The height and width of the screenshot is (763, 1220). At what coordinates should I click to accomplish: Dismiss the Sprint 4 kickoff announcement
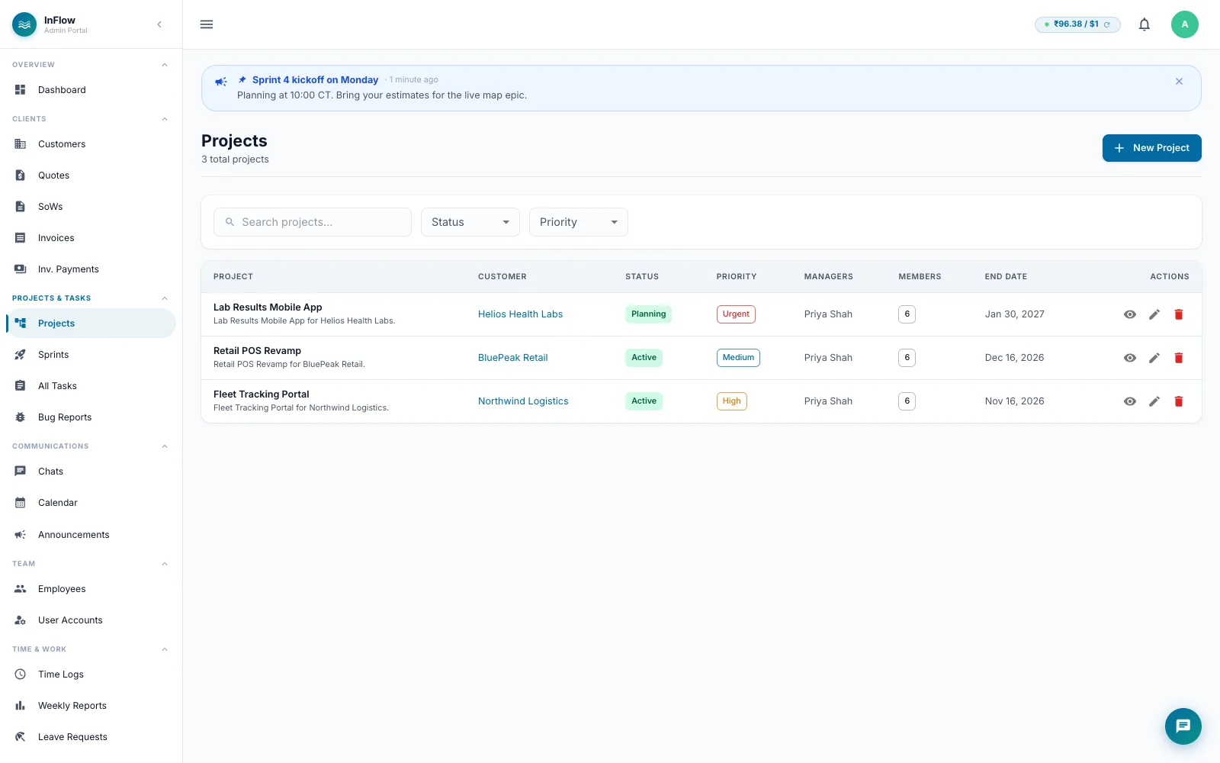[1179, 81]
